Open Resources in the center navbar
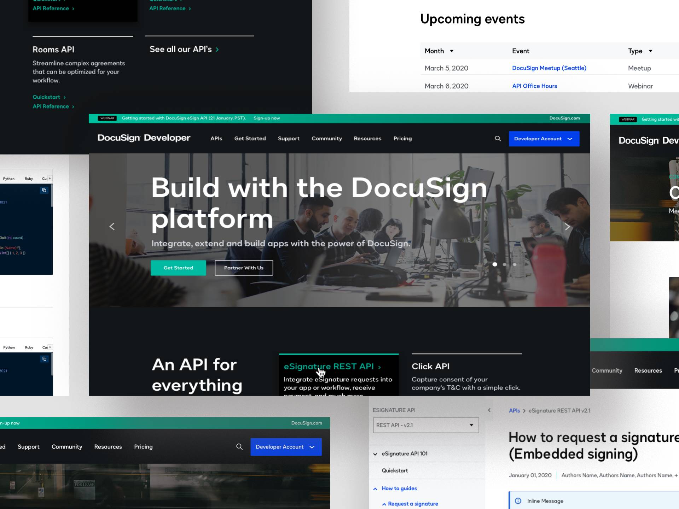This screenshot has height=509, width=679. pyautogui.click(x=367, y=139)
